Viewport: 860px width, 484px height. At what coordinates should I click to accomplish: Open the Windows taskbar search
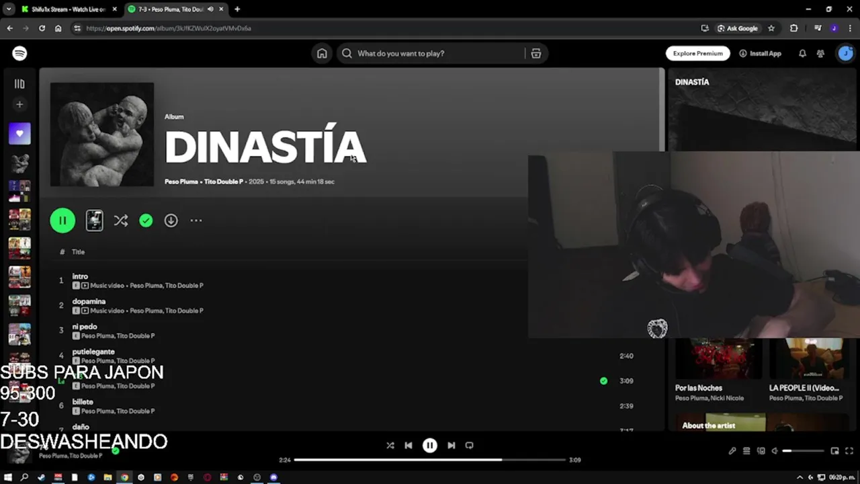tap(25, 477)
